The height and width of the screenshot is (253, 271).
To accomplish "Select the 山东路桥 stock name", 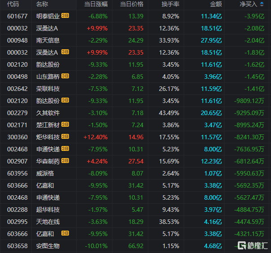I will (x=48, y=77).
